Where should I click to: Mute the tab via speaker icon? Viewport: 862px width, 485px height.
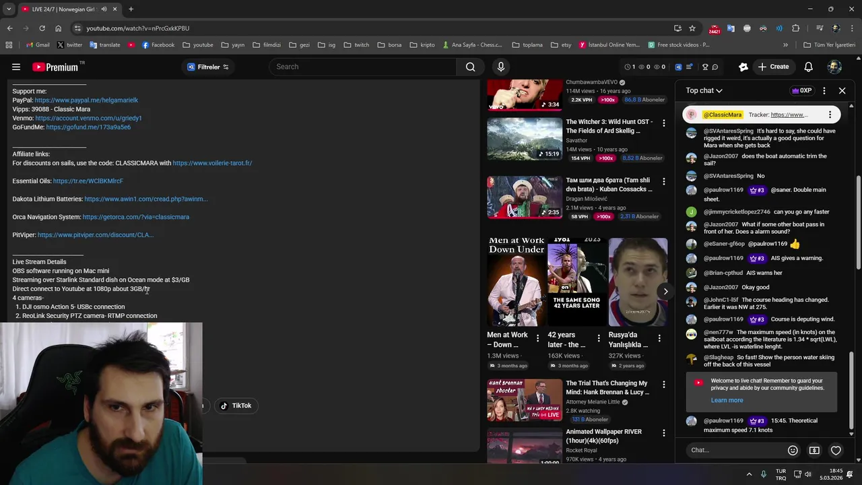[104, 9]
